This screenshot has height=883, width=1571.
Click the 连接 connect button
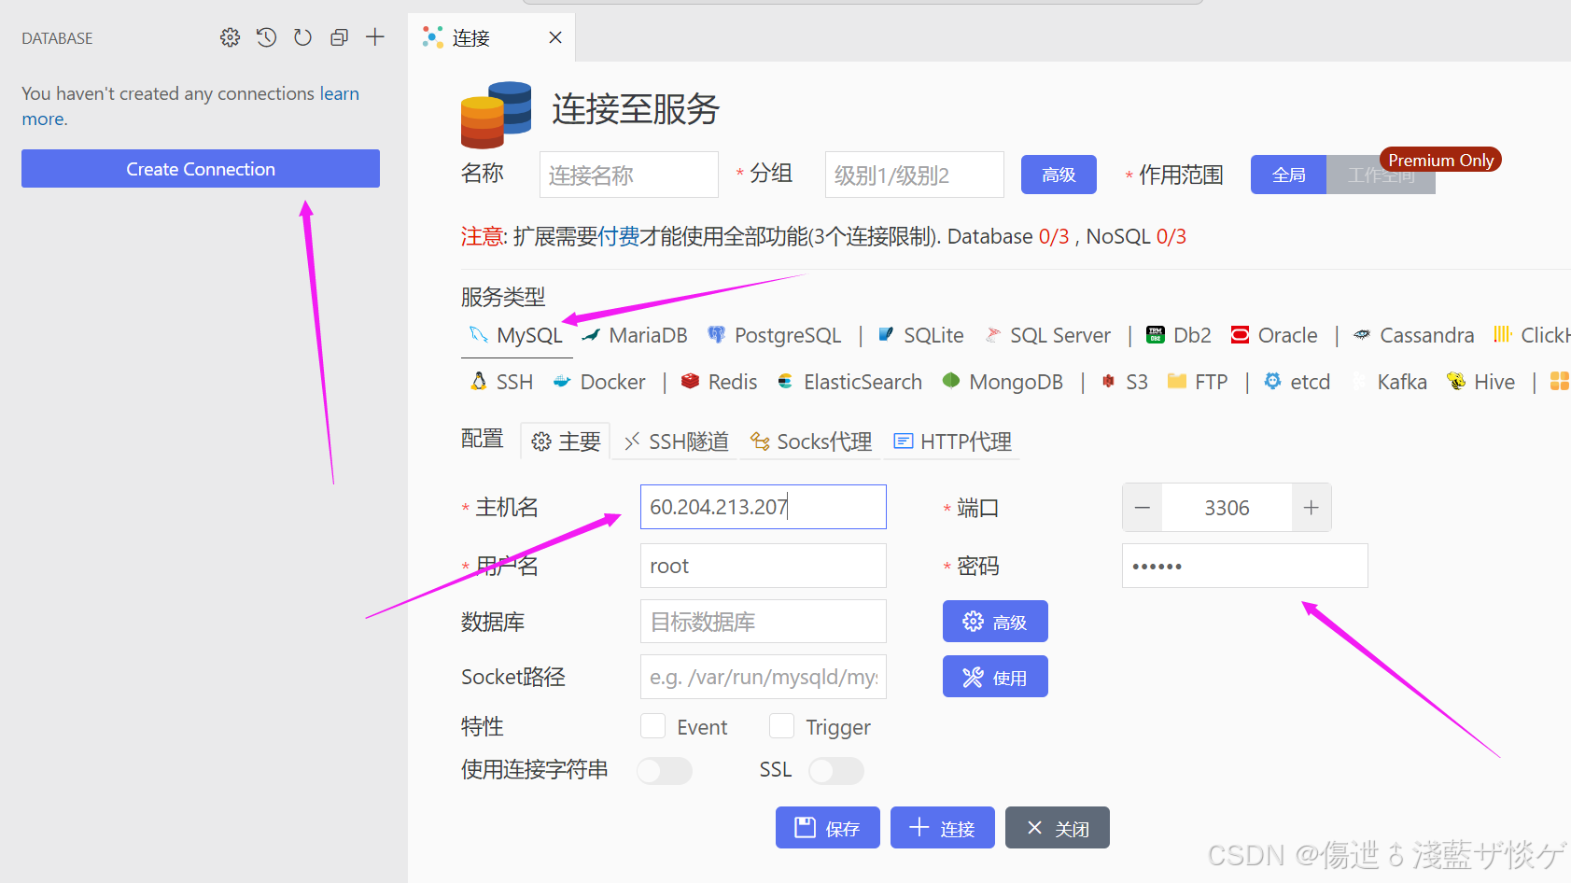943,828
